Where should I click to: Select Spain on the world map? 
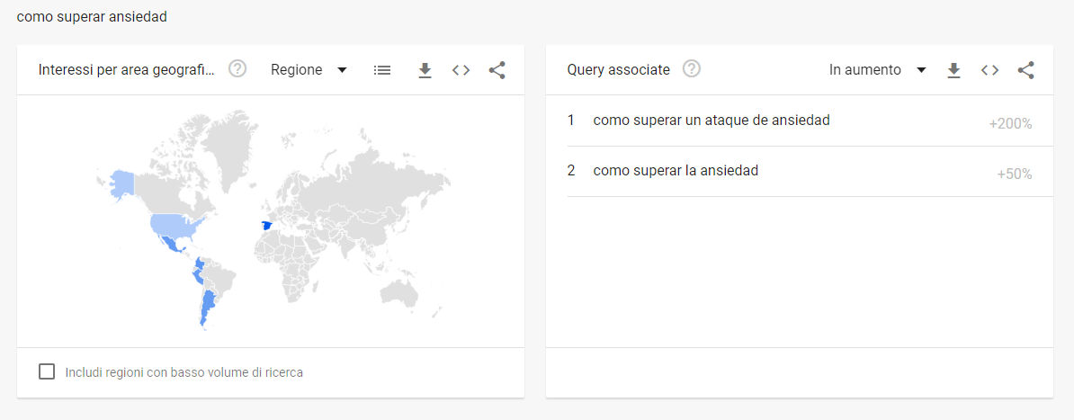[x=265, y=226]
